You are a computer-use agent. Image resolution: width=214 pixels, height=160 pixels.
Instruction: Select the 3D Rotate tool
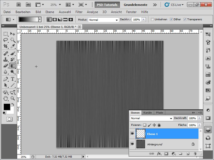(6, 92)
